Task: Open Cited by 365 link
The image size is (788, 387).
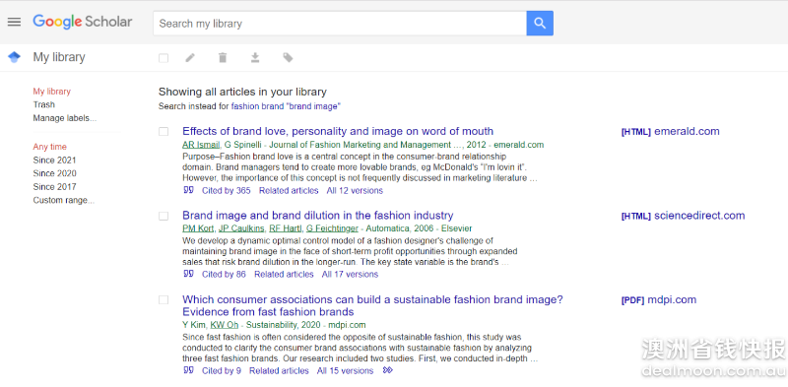Action: point(227,190)
